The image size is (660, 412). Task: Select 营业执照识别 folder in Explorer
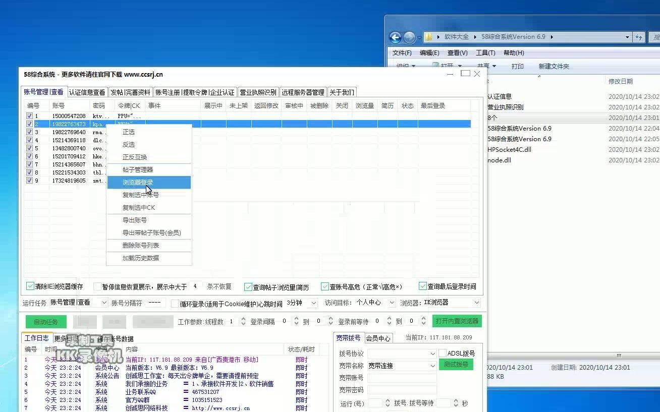point(506,107)
